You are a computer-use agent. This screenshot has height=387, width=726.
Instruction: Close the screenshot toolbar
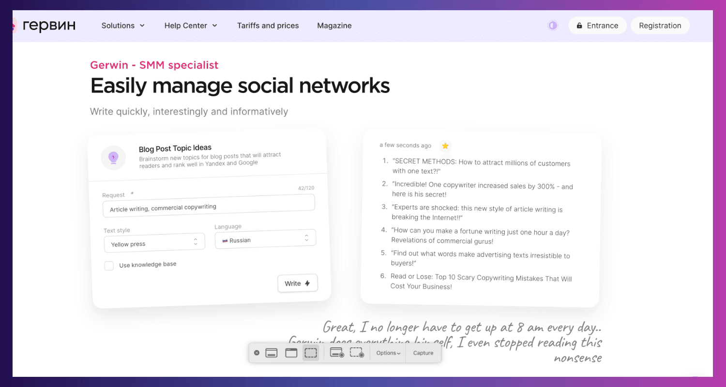click(x=257, y=353)
